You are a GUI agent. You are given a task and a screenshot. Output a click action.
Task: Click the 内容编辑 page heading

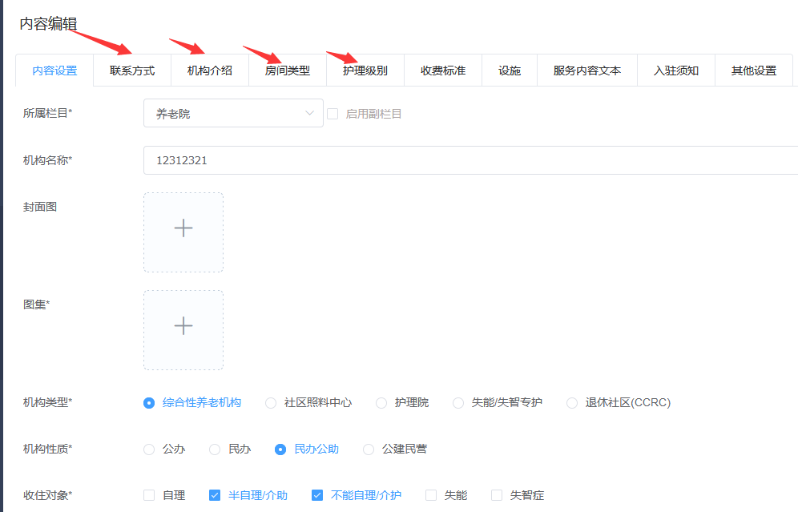[48, 24]
